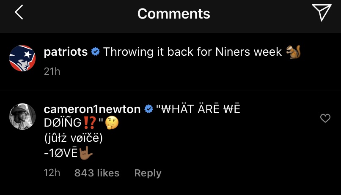Open the Patriots logo profile picture
Image resolution: width=341 pixels, height=195 pixels.
(22, 58)
